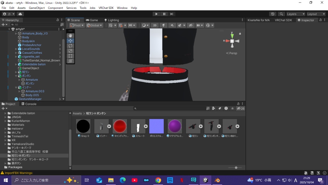Click the Assets breadcrumb link
This screenshot has width=328, height=185.
coord(77,113)
